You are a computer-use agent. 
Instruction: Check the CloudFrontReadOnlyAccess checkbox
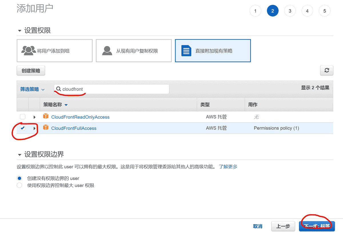tap(23, 117)
